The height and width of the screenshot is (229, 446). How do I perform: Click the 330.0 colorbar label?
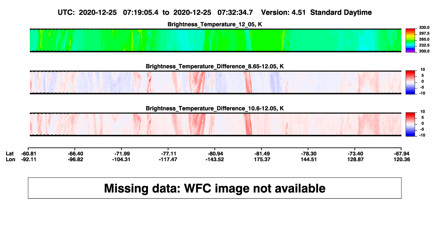point(424,27)
